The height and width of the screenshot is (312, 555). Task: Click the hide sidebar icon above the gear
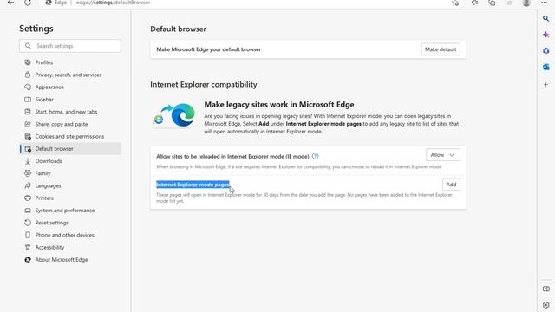point(545,289)
